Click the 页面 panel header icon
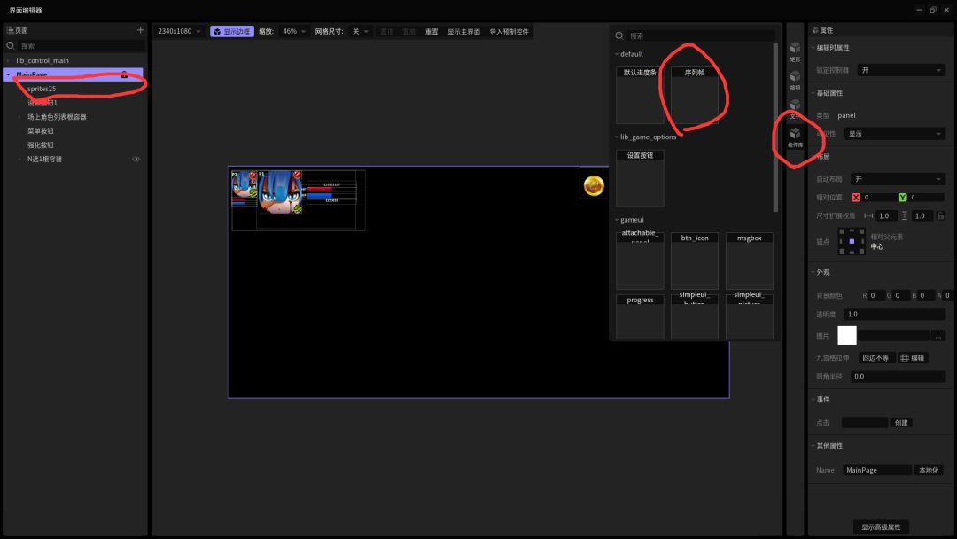The height and width of the screenshot is (539, 957). 10,30
